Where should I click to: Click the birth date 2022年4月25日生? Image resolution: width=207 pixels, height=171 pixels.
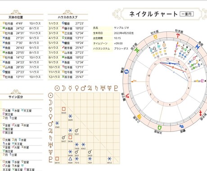(x=124, y=33)
